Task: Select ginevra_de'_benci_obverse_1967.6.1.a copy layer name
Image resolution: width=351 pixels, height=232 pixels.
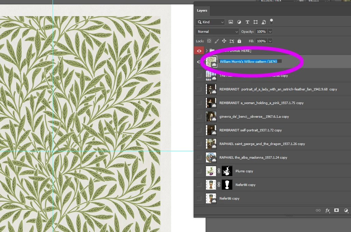Action: pos(254,117)
